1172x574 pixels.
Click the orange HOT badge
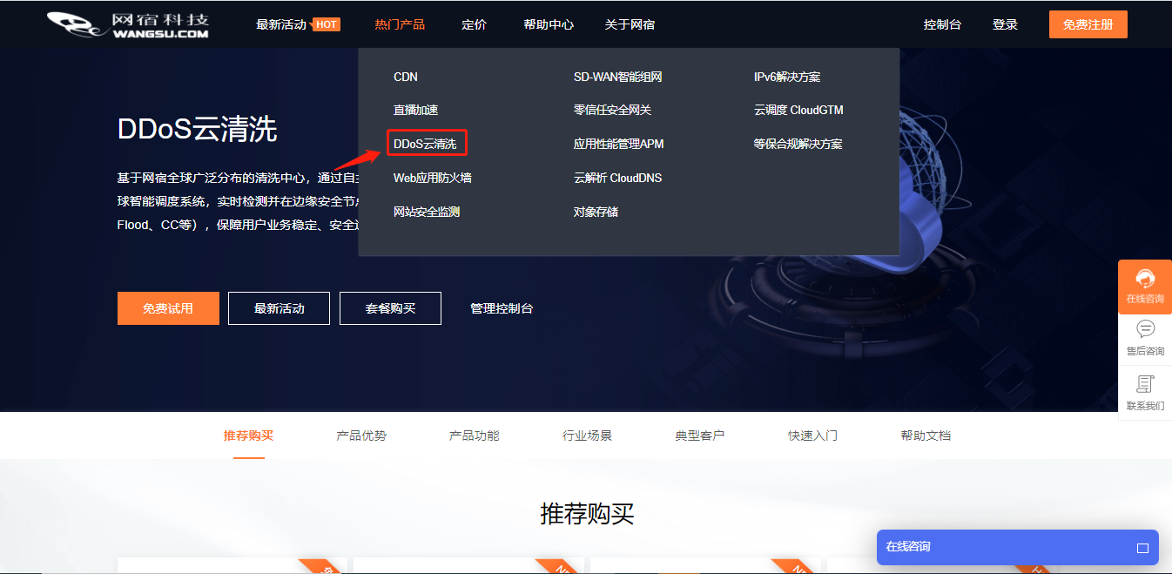(x=327, y=24)
